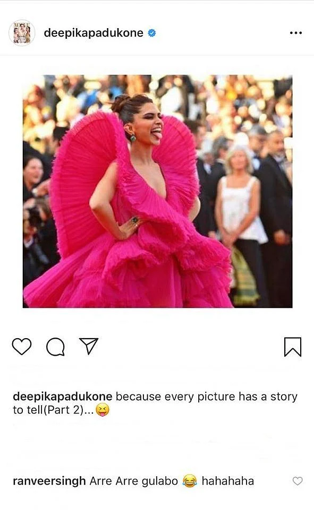Image resolution: width=314 pixels, height=516 pixels.
Task: Open the deepikapadukone username in the post header
Action: point(94,33)
